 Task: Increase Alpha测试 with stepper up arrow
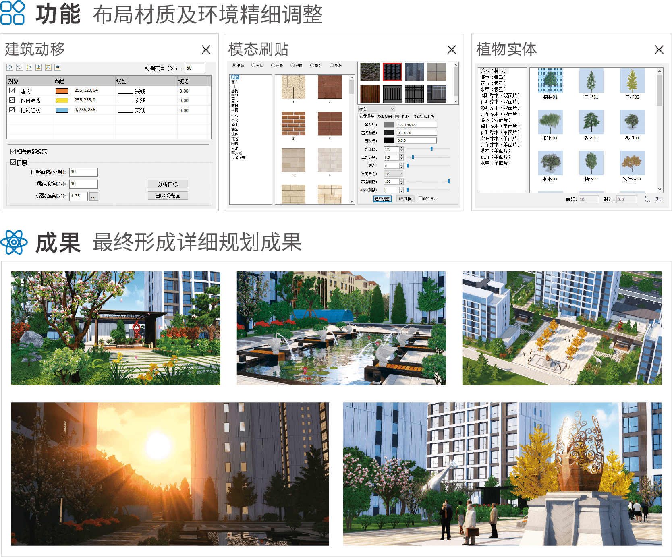pyautogui.click(x=401, y=188)
